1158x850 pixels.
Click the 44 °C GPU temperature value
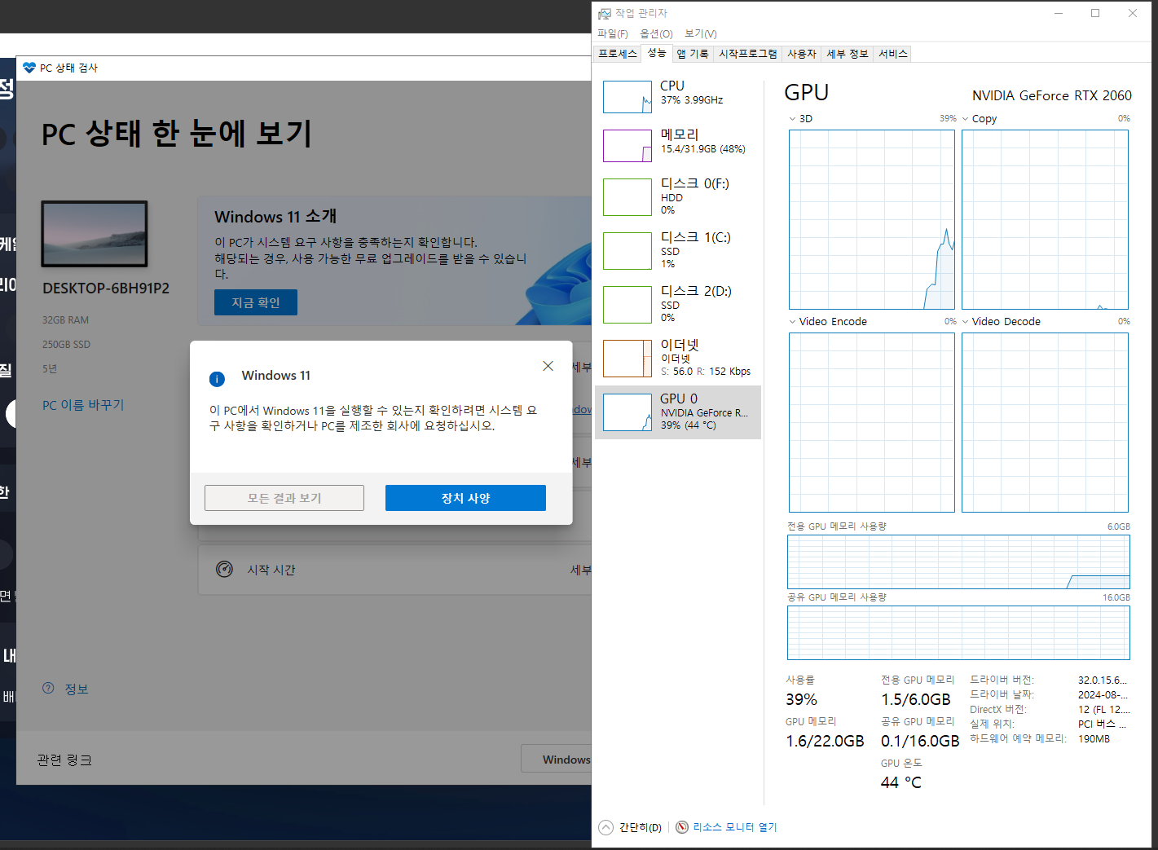[x=901, y=782]
